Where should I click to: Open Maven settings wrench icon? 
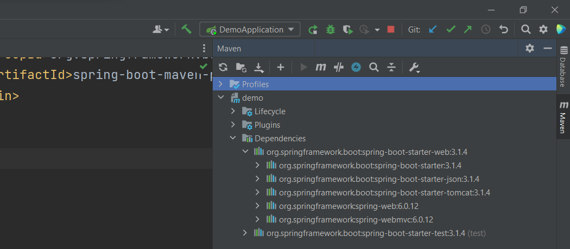coord(414,68)
